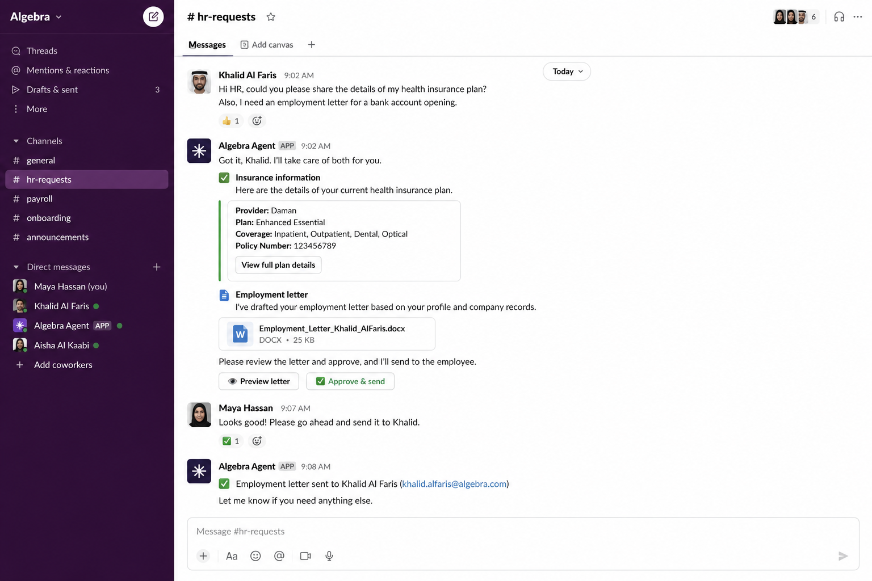
Task: Star the hr-requests channel
Action: tap(271, 17)
